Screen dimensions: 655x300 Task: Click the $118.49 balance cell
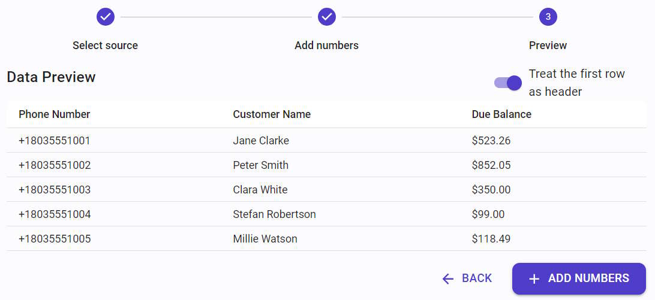pyautogui.click(x=491, y=239)
